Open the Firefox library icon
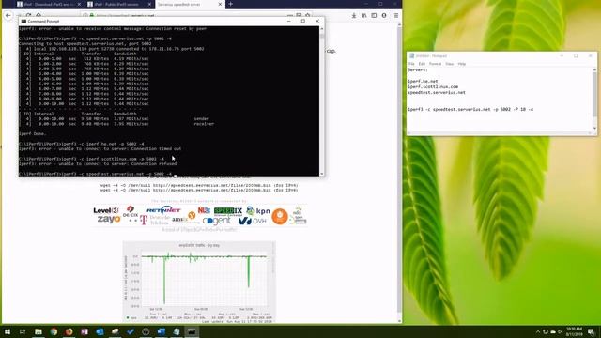This screenshot has height=338, width=601. [x=363, y=15]
